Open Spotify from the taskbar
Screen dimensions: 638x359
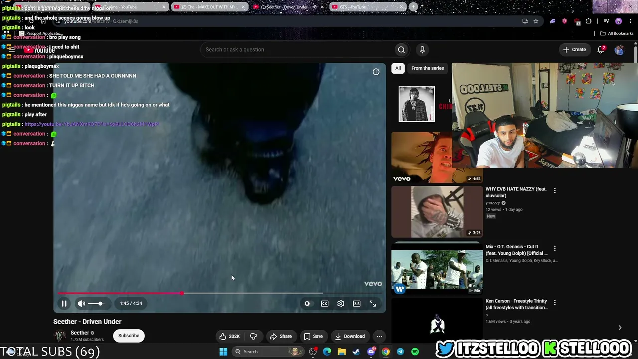pos(415,352)
